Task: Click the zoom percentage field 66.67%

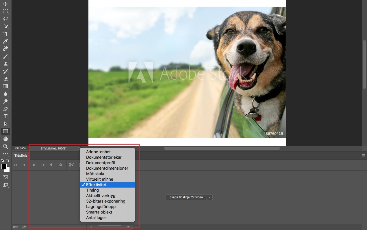Action: point(21,148)
